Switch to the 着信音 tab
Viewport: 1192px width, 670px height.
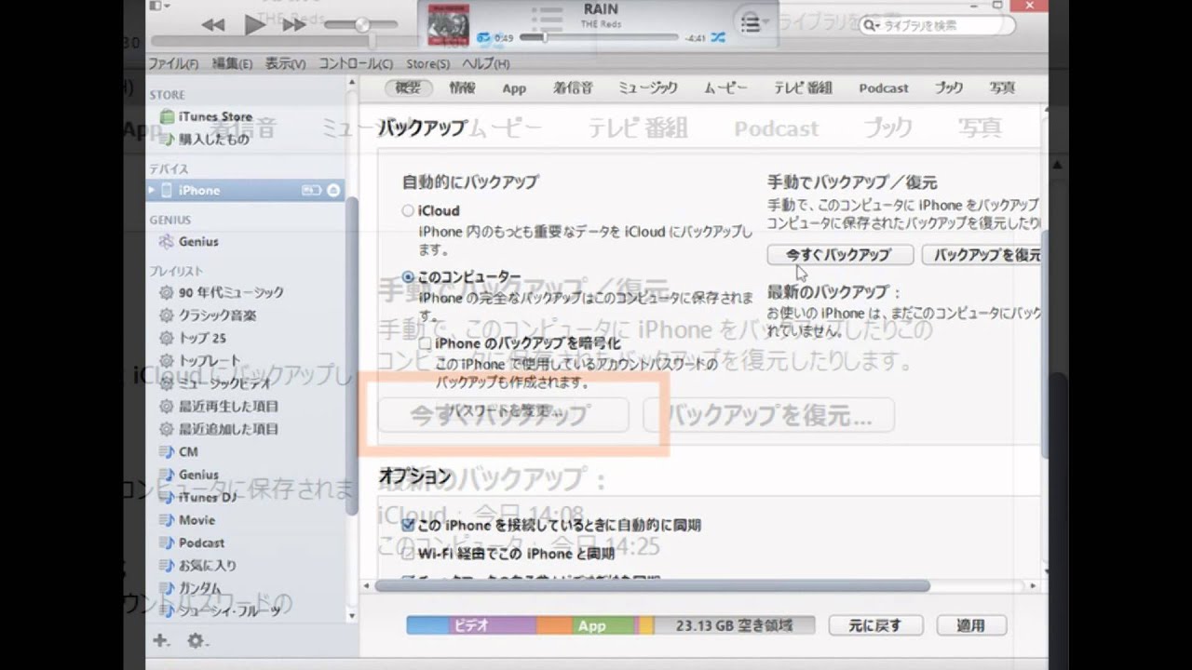[573, 87]
